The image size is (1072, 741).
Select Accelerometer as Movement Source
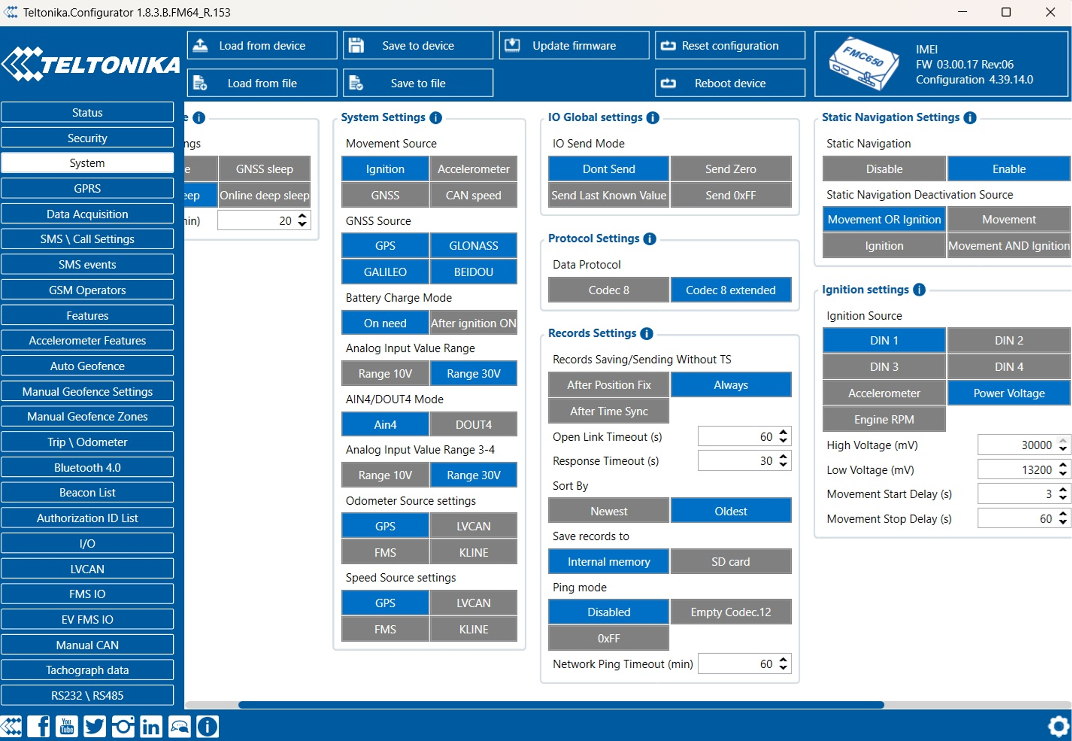473,169
